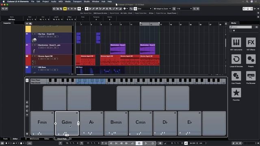Switch to the MixConsole tab

[x=34, y=139]
